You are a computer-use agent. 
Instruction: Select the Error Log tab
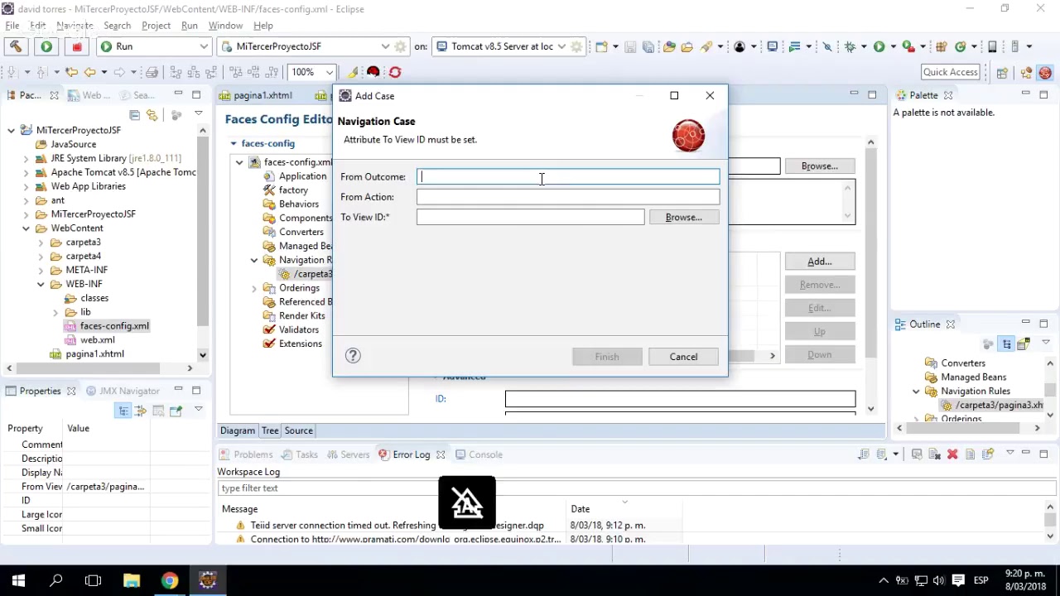pos(412,454)
